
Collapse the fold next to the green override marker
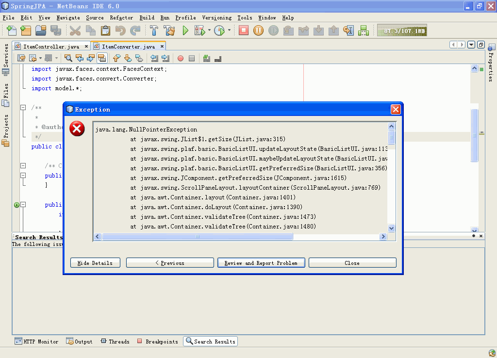click(23, 205)
